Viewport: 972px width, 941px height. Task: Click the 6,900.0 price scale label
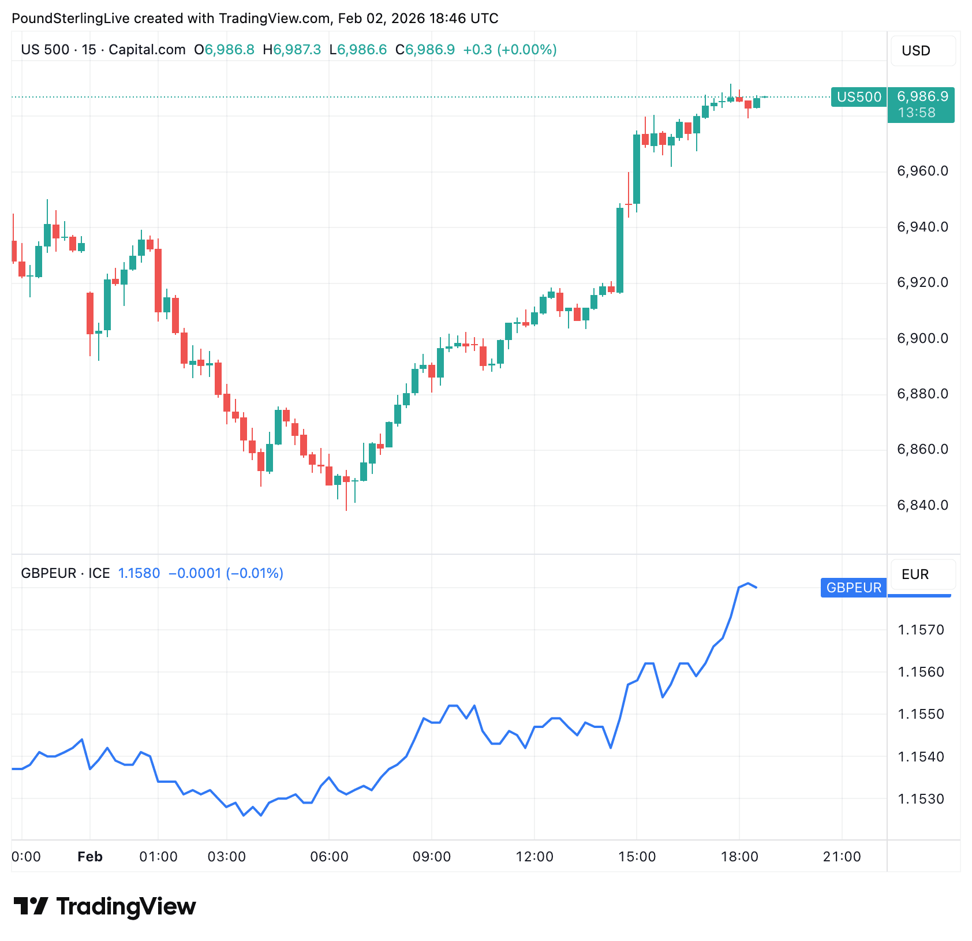922,338
